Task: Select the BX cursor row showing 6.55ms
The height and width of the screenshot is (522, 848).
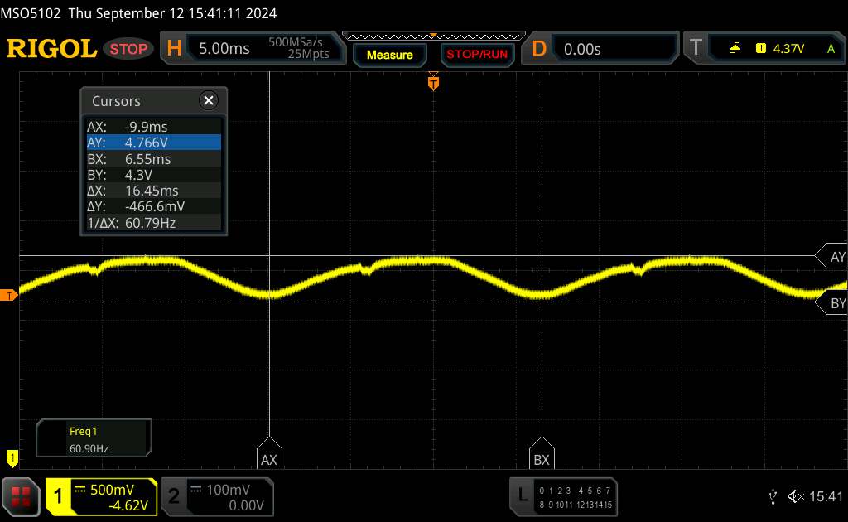Action: [154, 159]
